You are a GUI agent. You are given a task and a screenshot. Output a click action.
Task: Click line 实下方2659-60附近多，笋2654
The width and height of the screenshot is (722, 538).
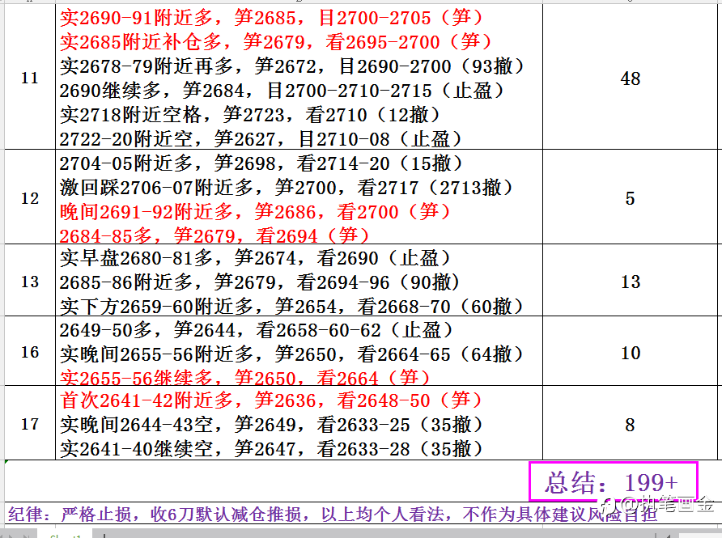(291, 306)
